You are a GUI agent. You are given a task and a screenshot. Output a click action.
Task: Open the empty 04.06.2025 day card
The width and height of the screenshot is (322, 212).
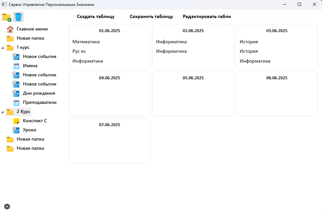point(110,94)
